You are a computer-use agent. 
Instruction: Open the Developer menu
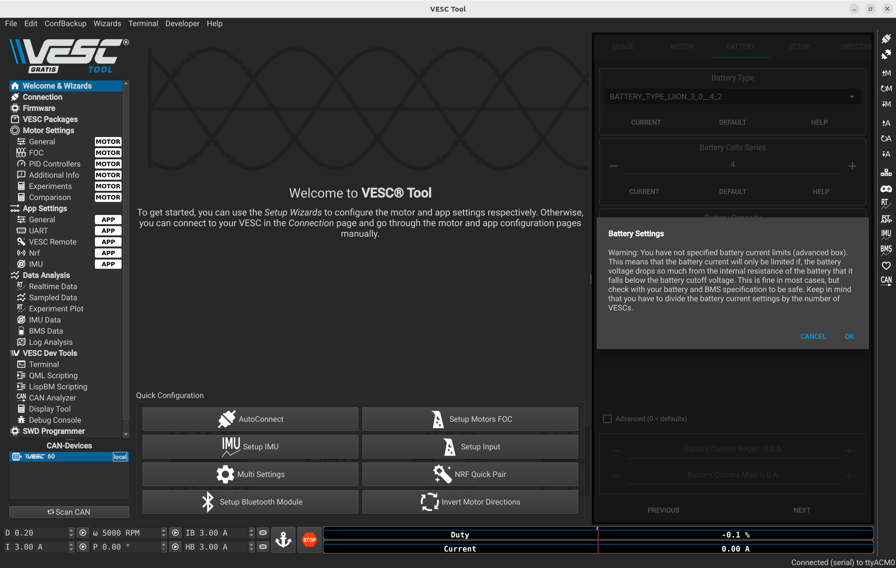pos(182,23)
